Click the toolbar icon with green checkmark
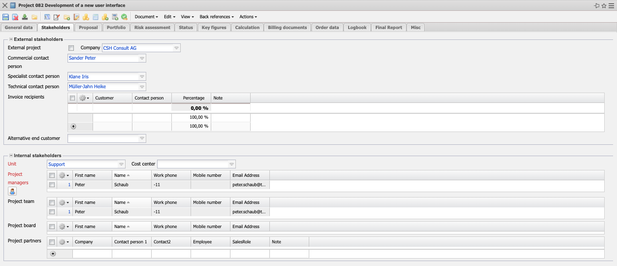Screen dimensions: 617x266 tap(124, 17)
